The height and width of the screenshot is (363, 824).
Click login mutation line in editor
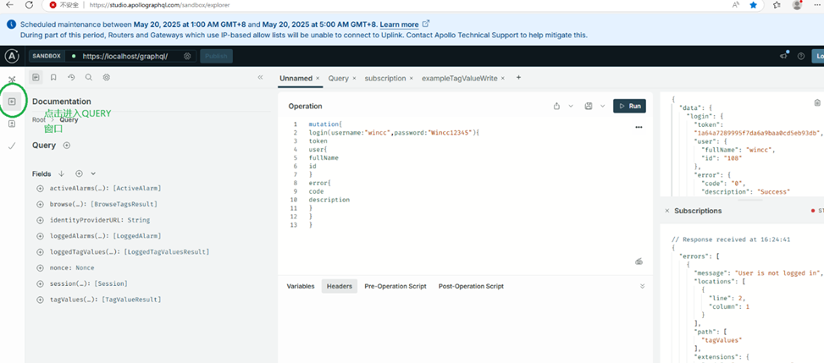coord(394,133)
